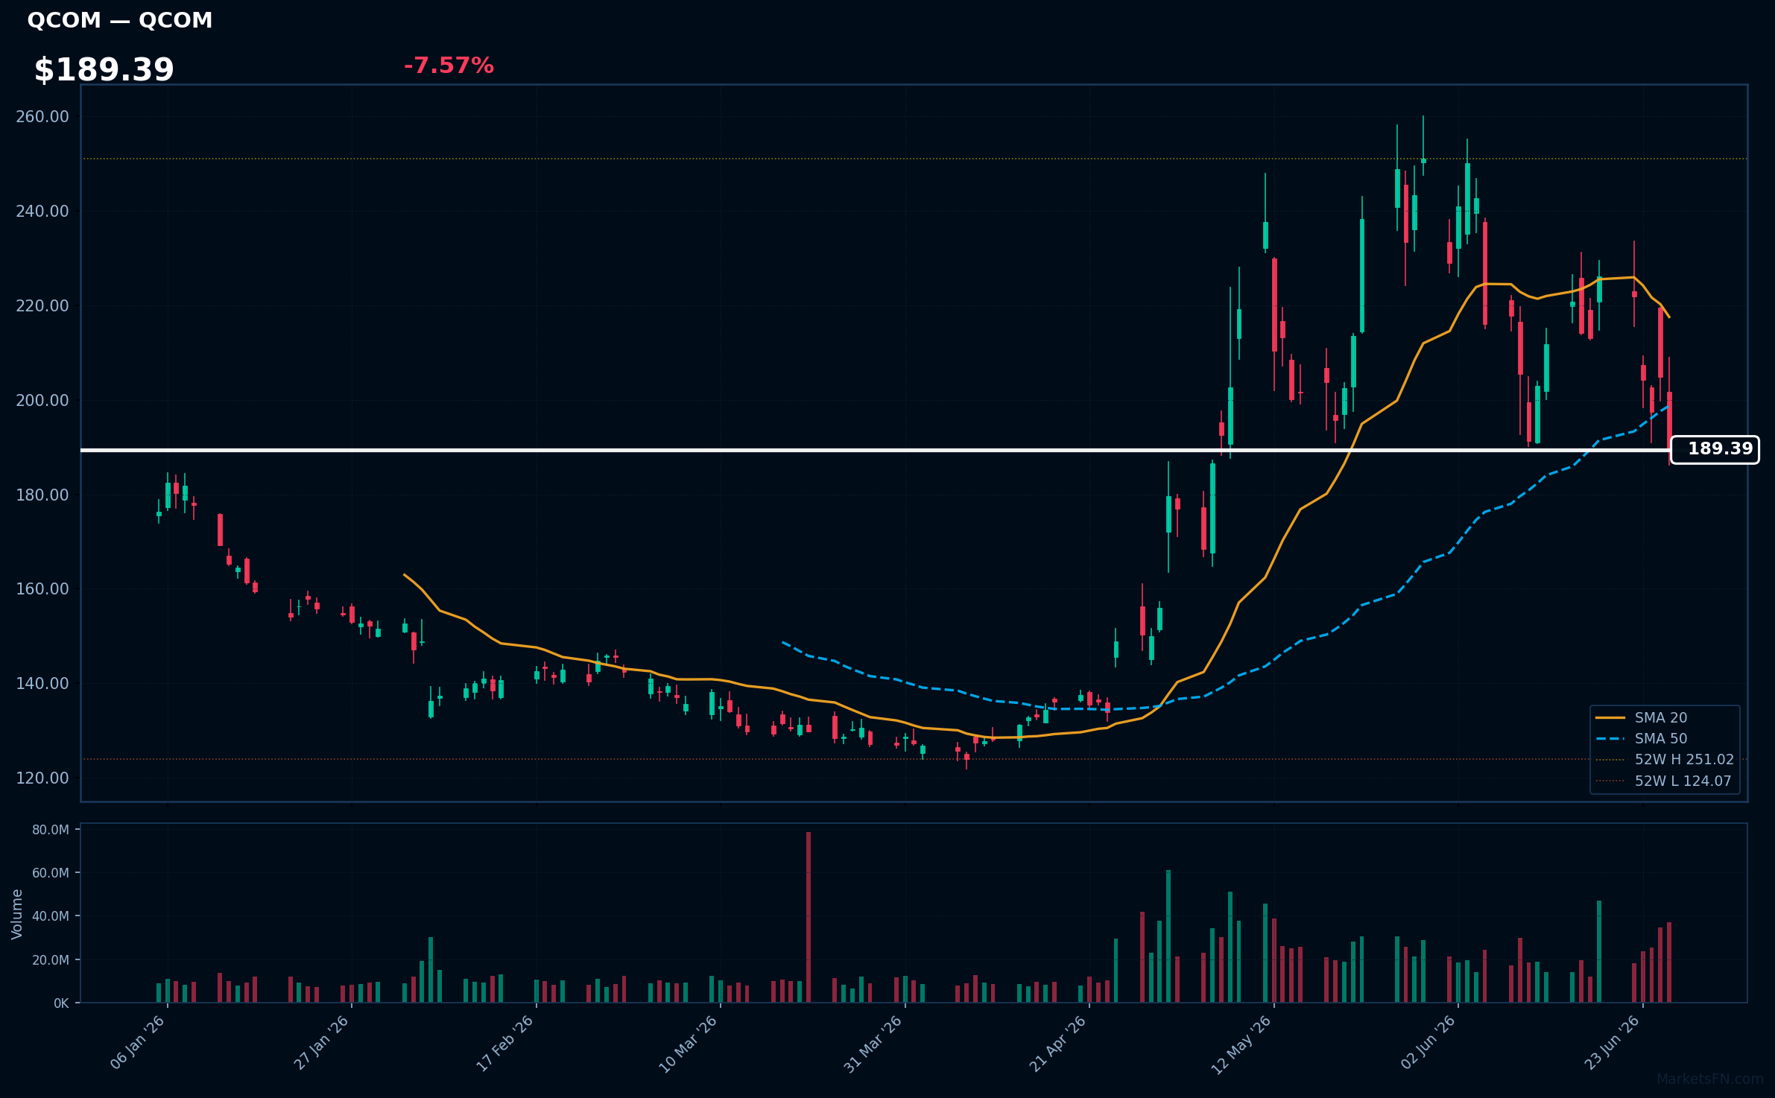Click the -7.57% change percentage
1775x1098 pixels.
pyautogui.click(x=449, y=66)
